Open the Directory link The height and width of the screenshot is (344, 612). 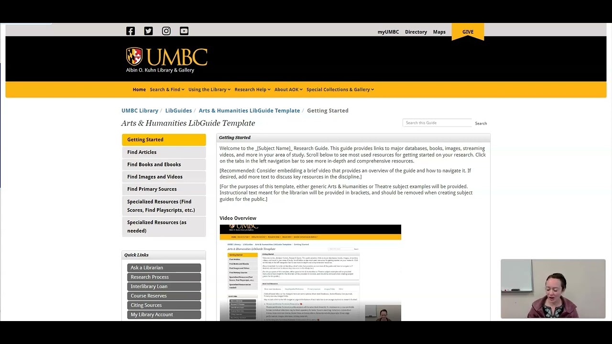pos(416,32)
